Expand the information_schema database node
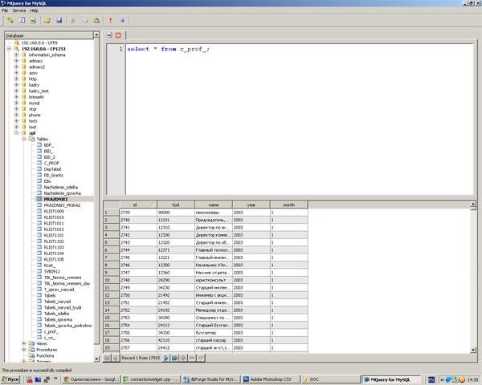Screen dimensions: 482x385 tap(16, 55)
